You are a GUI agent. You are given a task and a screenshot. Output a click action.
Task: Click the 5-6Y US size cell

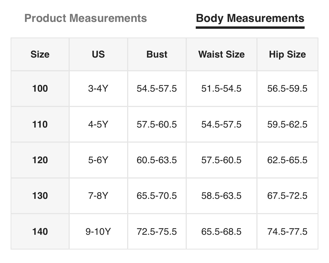pos(98,160)
